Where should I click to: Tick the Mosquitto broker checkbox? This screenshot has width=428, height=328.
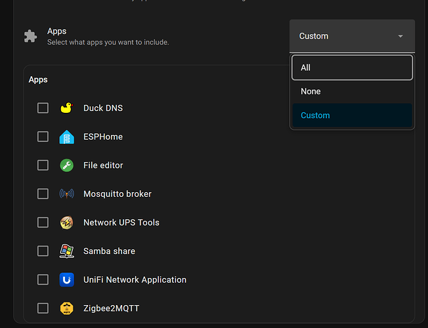pyautogui.click(x=43, y=194)
